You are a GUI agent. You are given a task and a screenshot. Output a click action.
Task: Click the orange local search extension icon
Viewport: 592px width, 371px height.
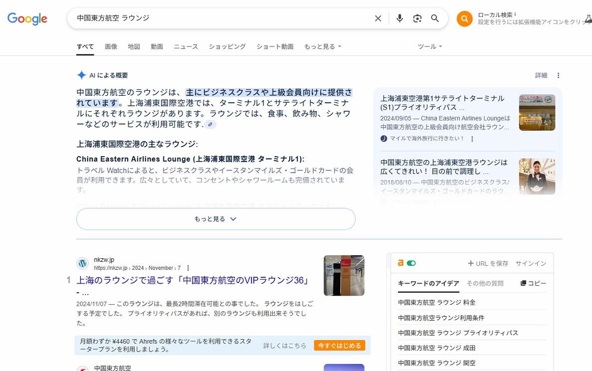point(464,18)
